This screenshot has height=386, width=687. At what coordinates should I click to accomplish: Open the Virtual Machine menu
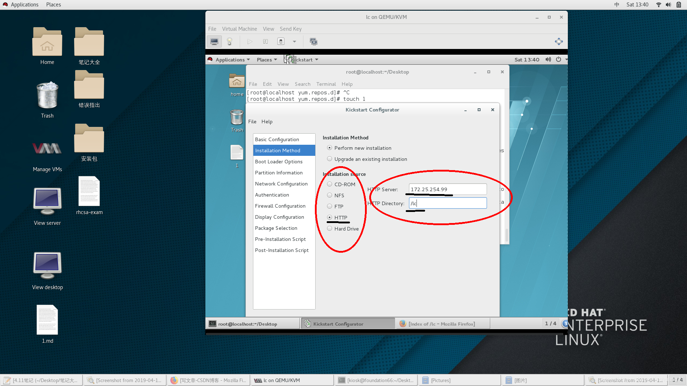(x=239, y=29)
